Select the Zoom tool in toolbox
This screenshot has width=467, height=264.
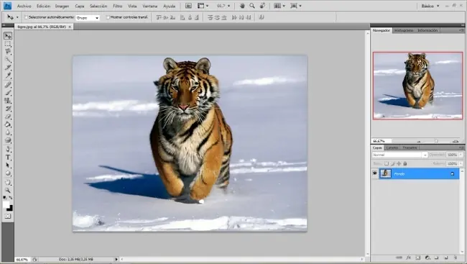click(x=8, y=191)
